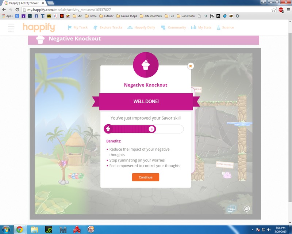This screenshot has height=234, width=292.
Task: Open the Yahoo bookmark icon
Action: (23, 16)
